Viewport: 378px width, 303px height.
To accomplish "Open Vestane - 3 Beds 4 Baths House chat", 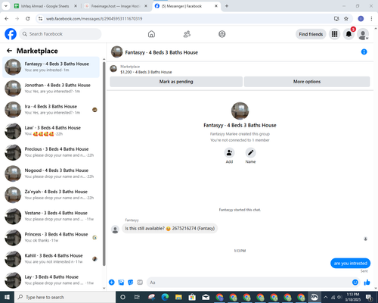I will 51,216.
